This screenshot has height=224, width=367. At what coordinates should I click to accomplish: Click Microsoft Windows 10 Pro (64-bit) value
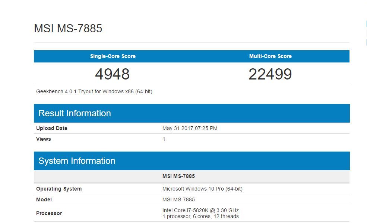tap(202, 189)
